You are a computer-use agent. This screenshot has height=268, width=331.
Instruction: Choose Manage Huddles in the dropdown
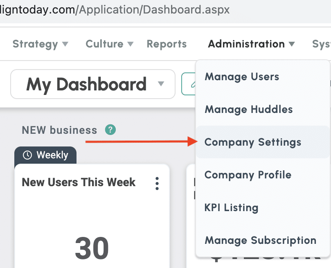(249, 109)
